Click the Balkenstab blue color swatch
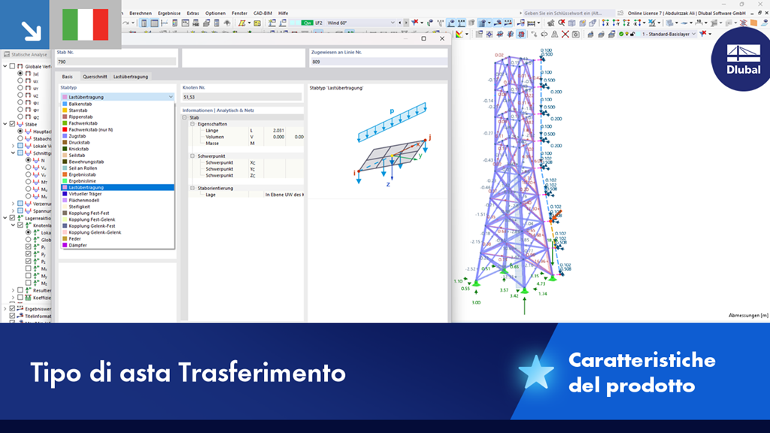Image resolution: width=770 pixels, height=433 pixels. [65, 104]
